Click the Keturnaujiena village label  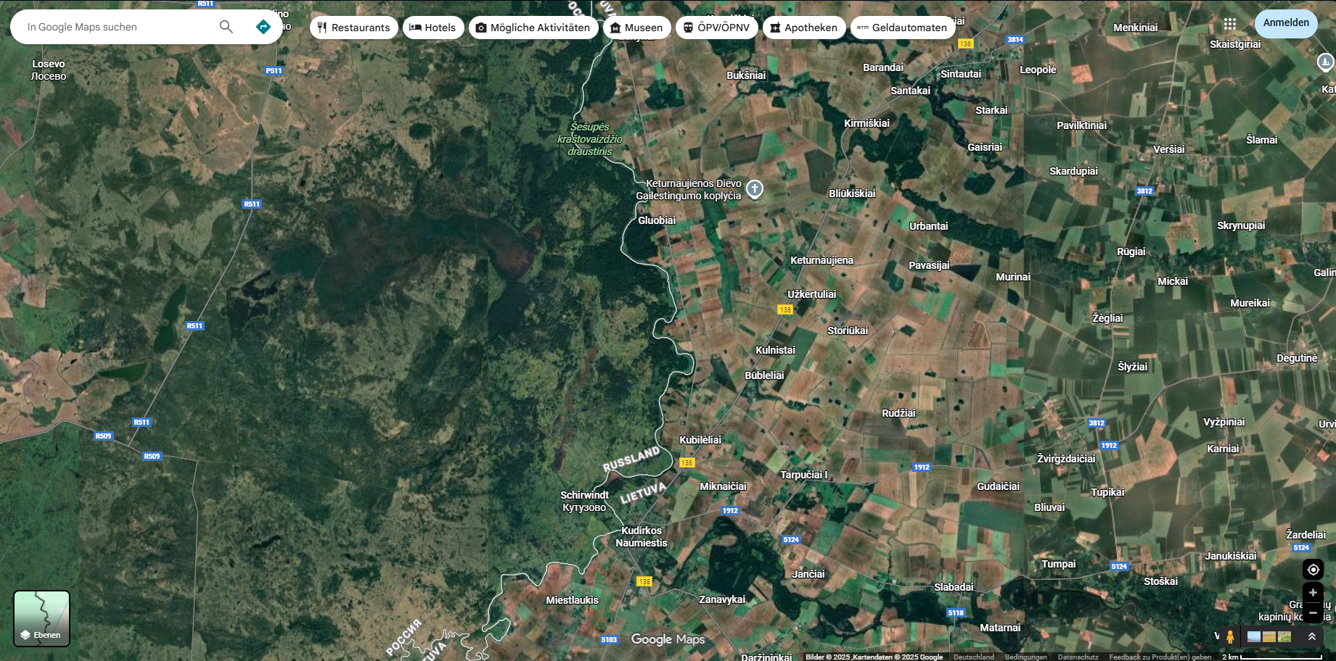point(822,260)
